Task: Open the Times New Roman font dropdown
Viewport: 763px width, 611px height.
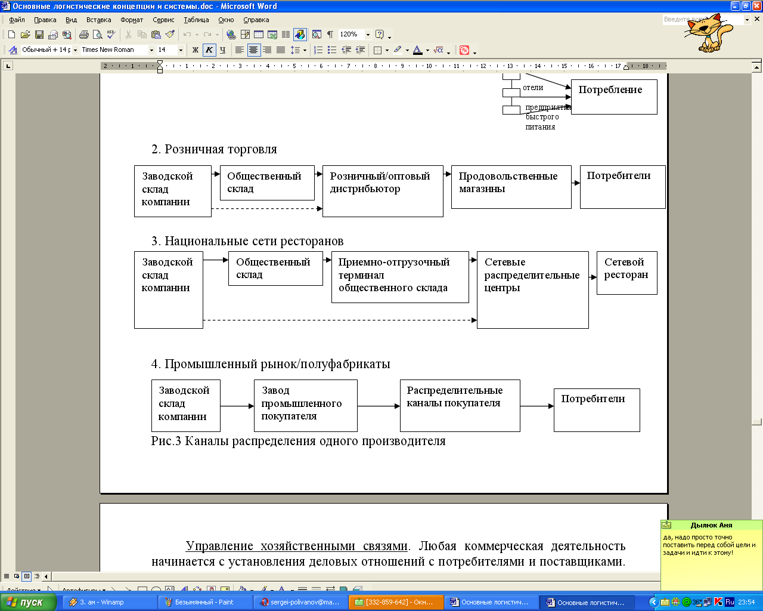Action: coord(151,50)
